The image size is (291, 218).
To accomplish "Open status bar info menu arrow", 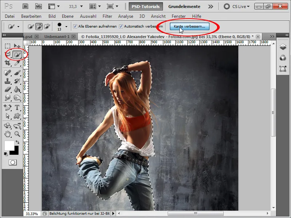I will click(113, 214).
